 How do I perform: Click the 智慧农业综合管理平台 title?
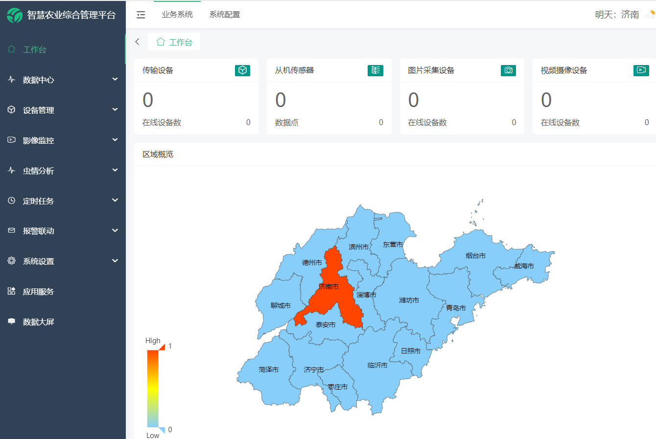coord(71,15)
